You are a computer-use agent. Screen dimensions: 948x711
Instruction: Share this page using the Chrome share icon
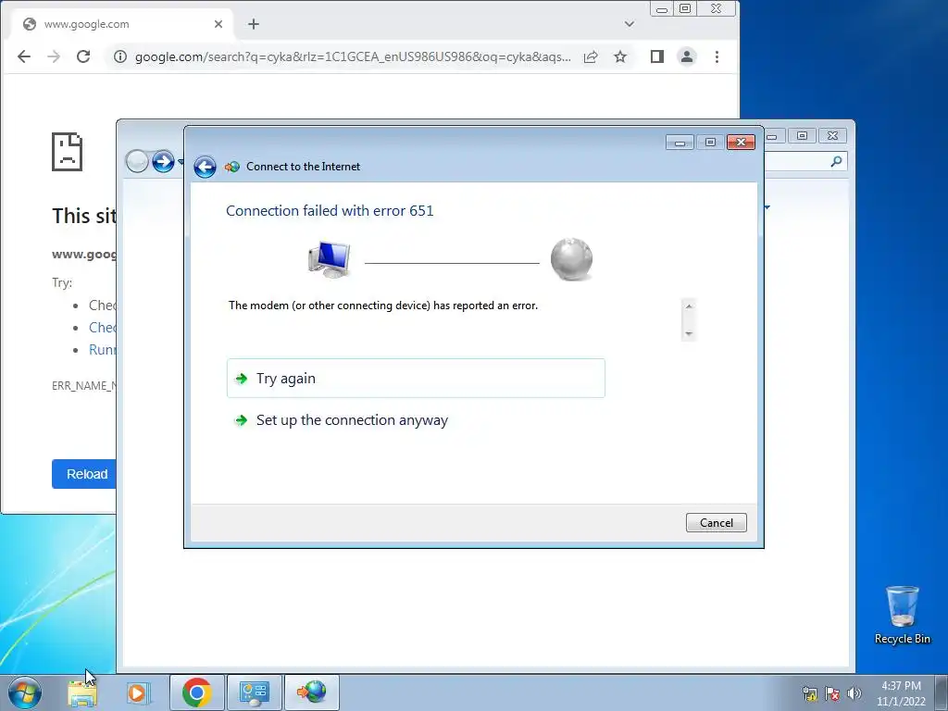[x=591, y=56]
